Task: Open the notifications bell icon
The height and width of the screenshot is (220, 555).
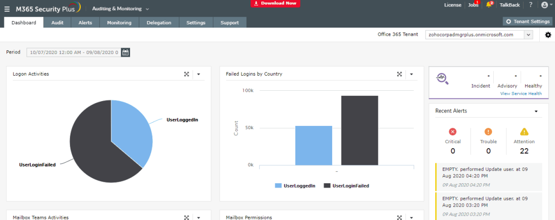Action: click(489, 5)
